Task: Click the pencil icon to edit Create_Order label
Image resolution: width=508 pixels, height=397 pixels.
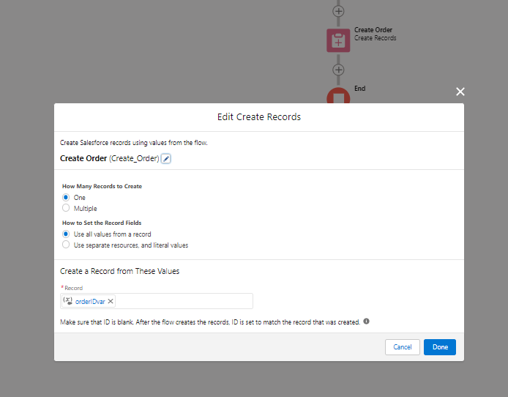Action: pos(166,158)
